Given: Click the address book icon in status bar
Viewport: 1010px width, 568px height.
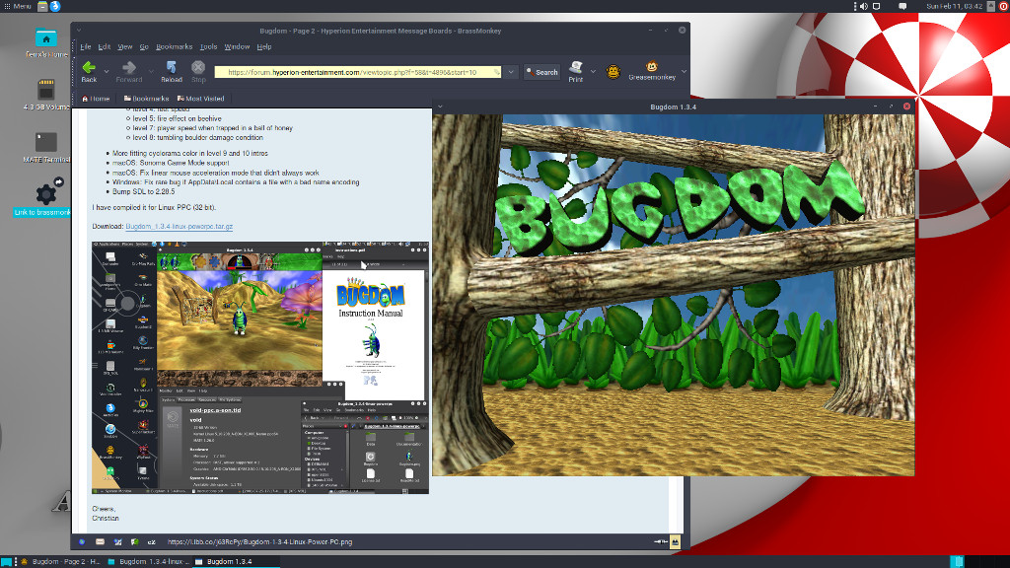Looking at the screenshot, I should click(134, 541).
